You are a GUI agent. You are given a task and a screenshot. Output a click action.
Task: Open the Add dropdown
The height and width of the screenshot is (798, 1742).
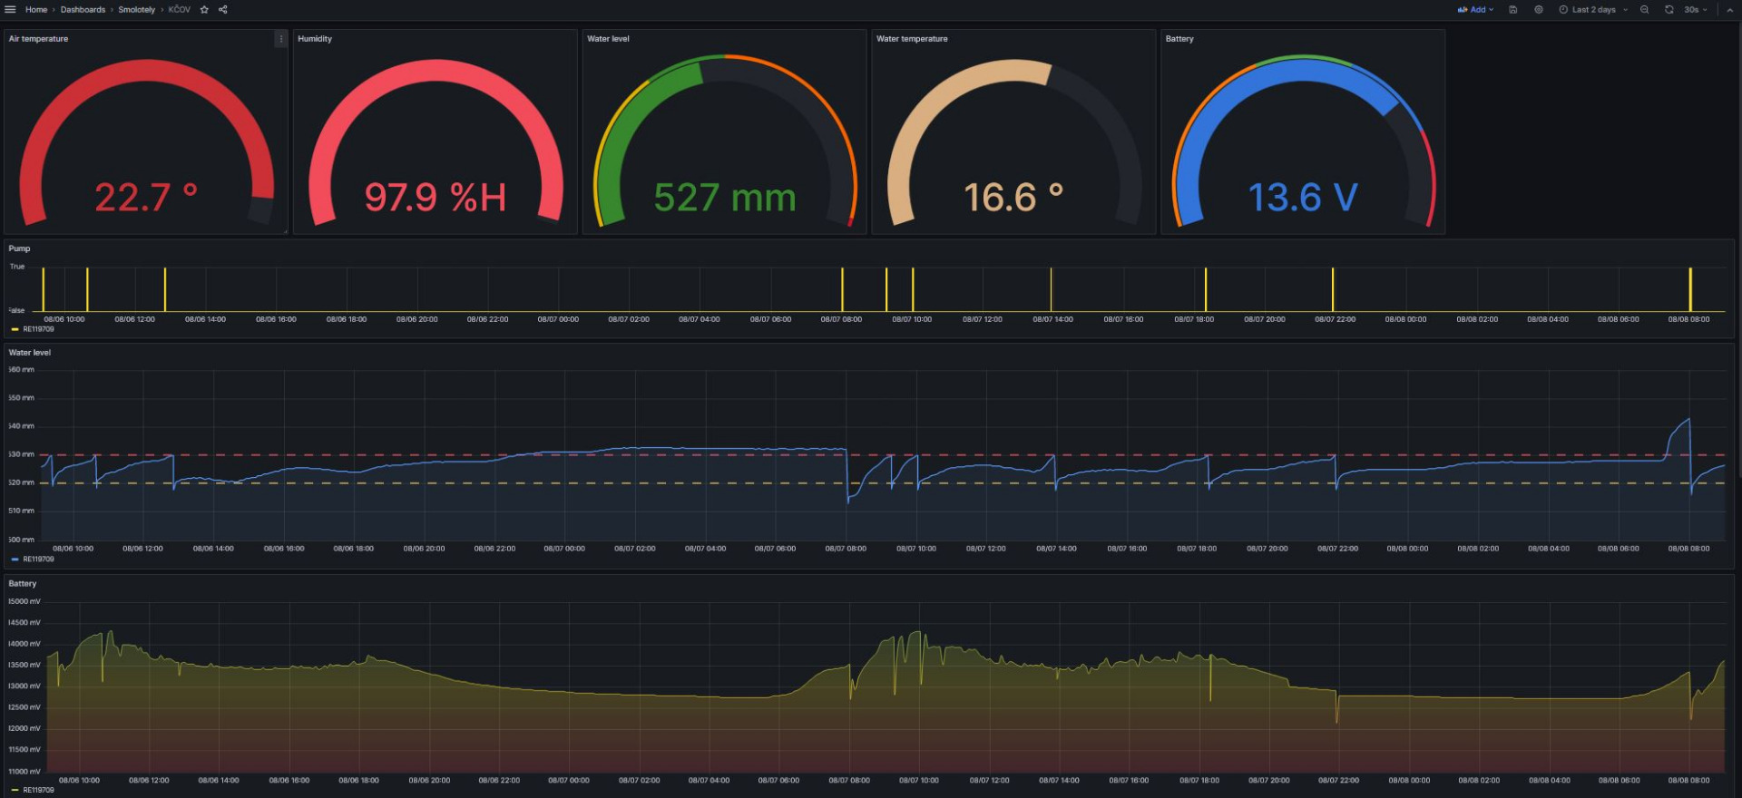pyautogui.click(x=1475, y=10)
